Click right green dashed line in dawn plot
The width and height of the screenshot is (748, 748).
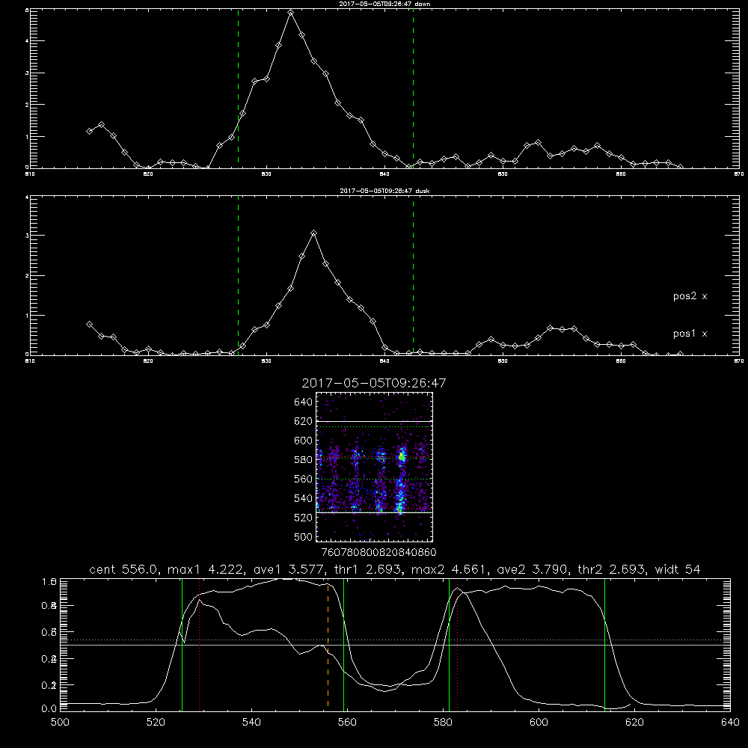[413, 88]
